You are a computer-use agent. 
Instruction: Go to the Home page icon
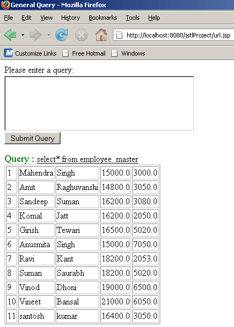coord(101,35)
